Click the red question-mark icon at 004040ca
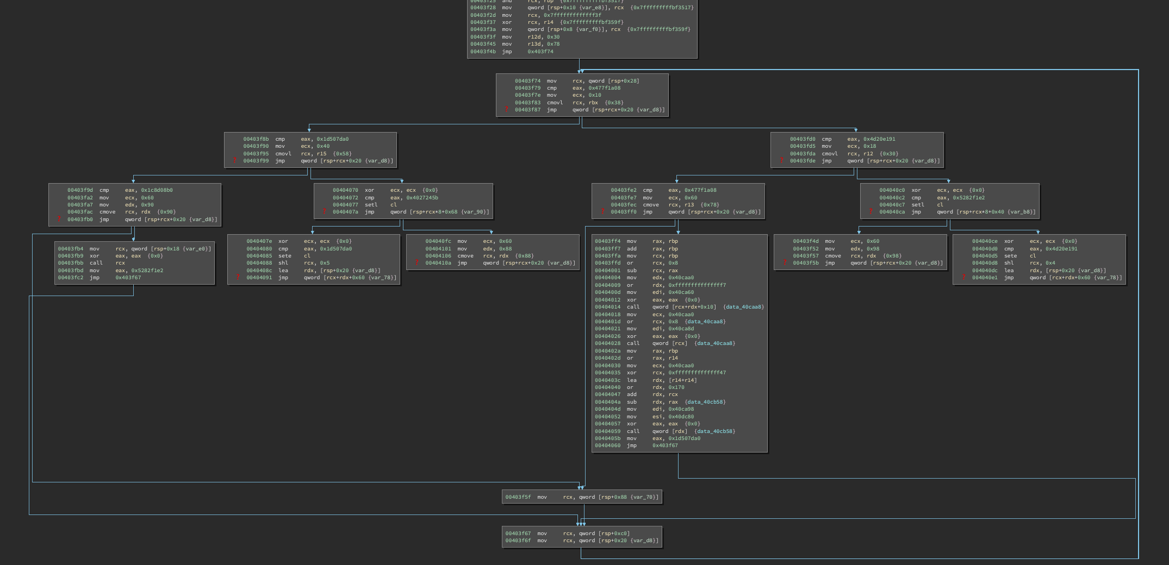This screenshot has height=565, width=1169. 871,212
